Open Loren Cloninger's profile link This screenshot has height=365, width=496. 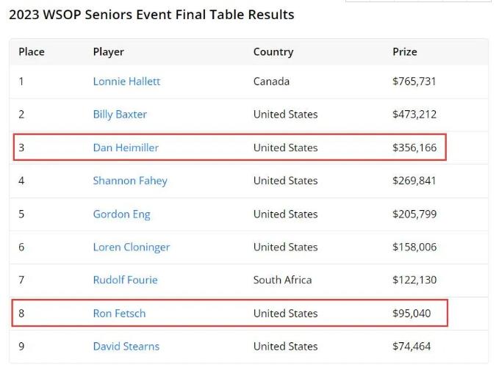[x=132, y=247]
